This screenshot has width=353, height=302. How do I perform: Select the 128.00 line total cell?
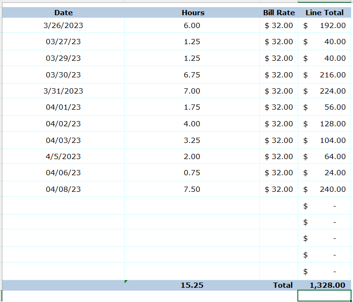coord(324,124)
